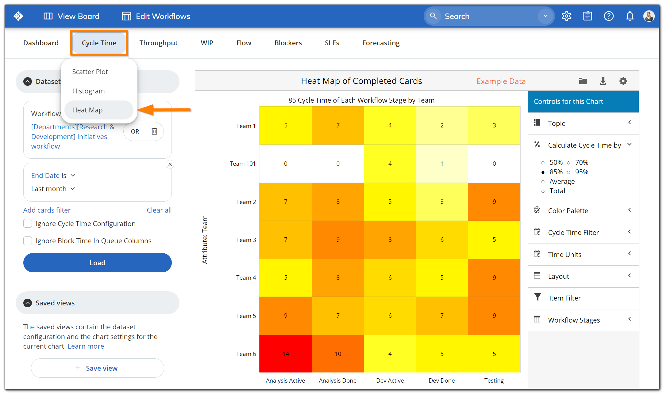This screenshot has height=397, width=667.
Task: Click the Load button
Action: click(x=98, y=263)
